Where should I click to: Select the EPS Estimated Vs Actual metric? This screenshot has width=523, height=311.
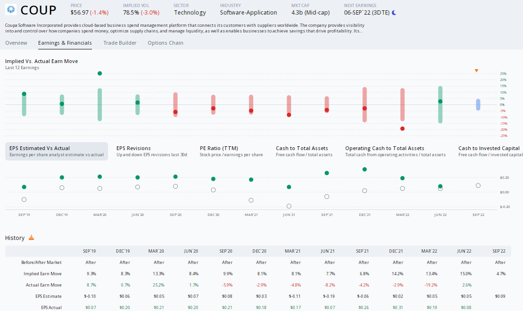[x=57, y=152]
